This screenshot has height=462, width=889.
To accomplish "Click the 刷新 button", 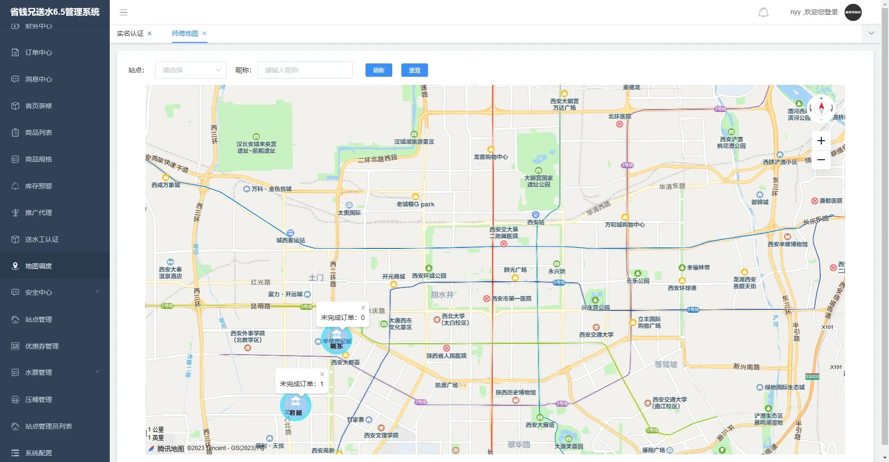I will click(378, 70).
